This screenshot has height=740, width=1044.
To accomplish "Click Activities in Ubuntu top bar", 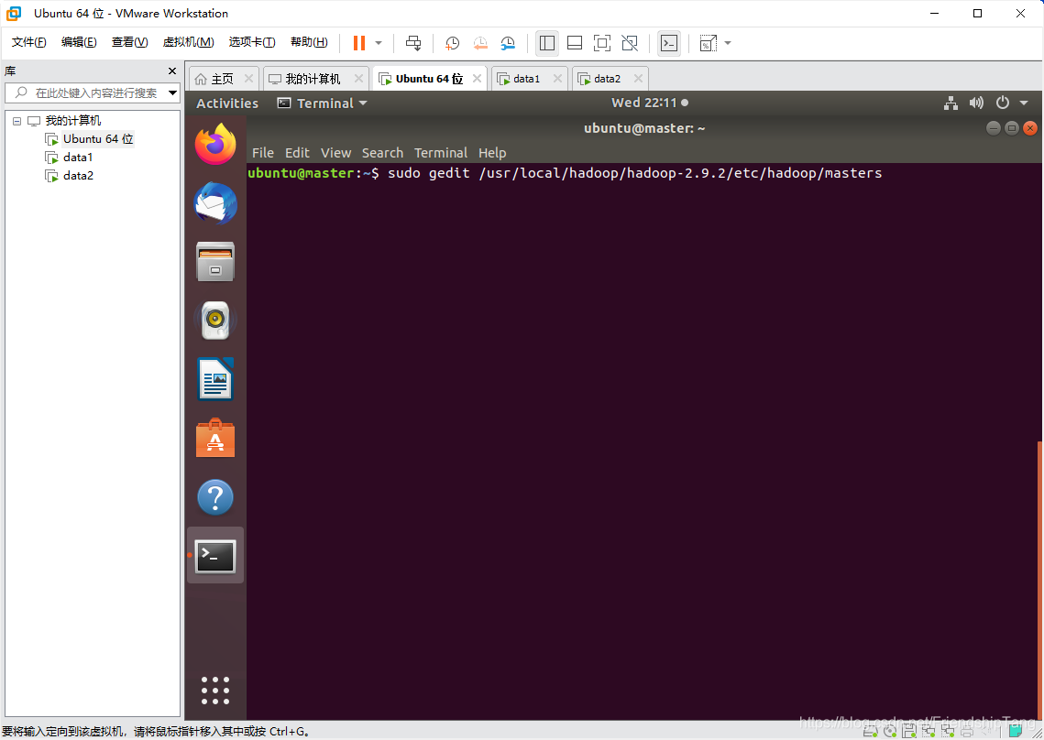I will [227, 103].
